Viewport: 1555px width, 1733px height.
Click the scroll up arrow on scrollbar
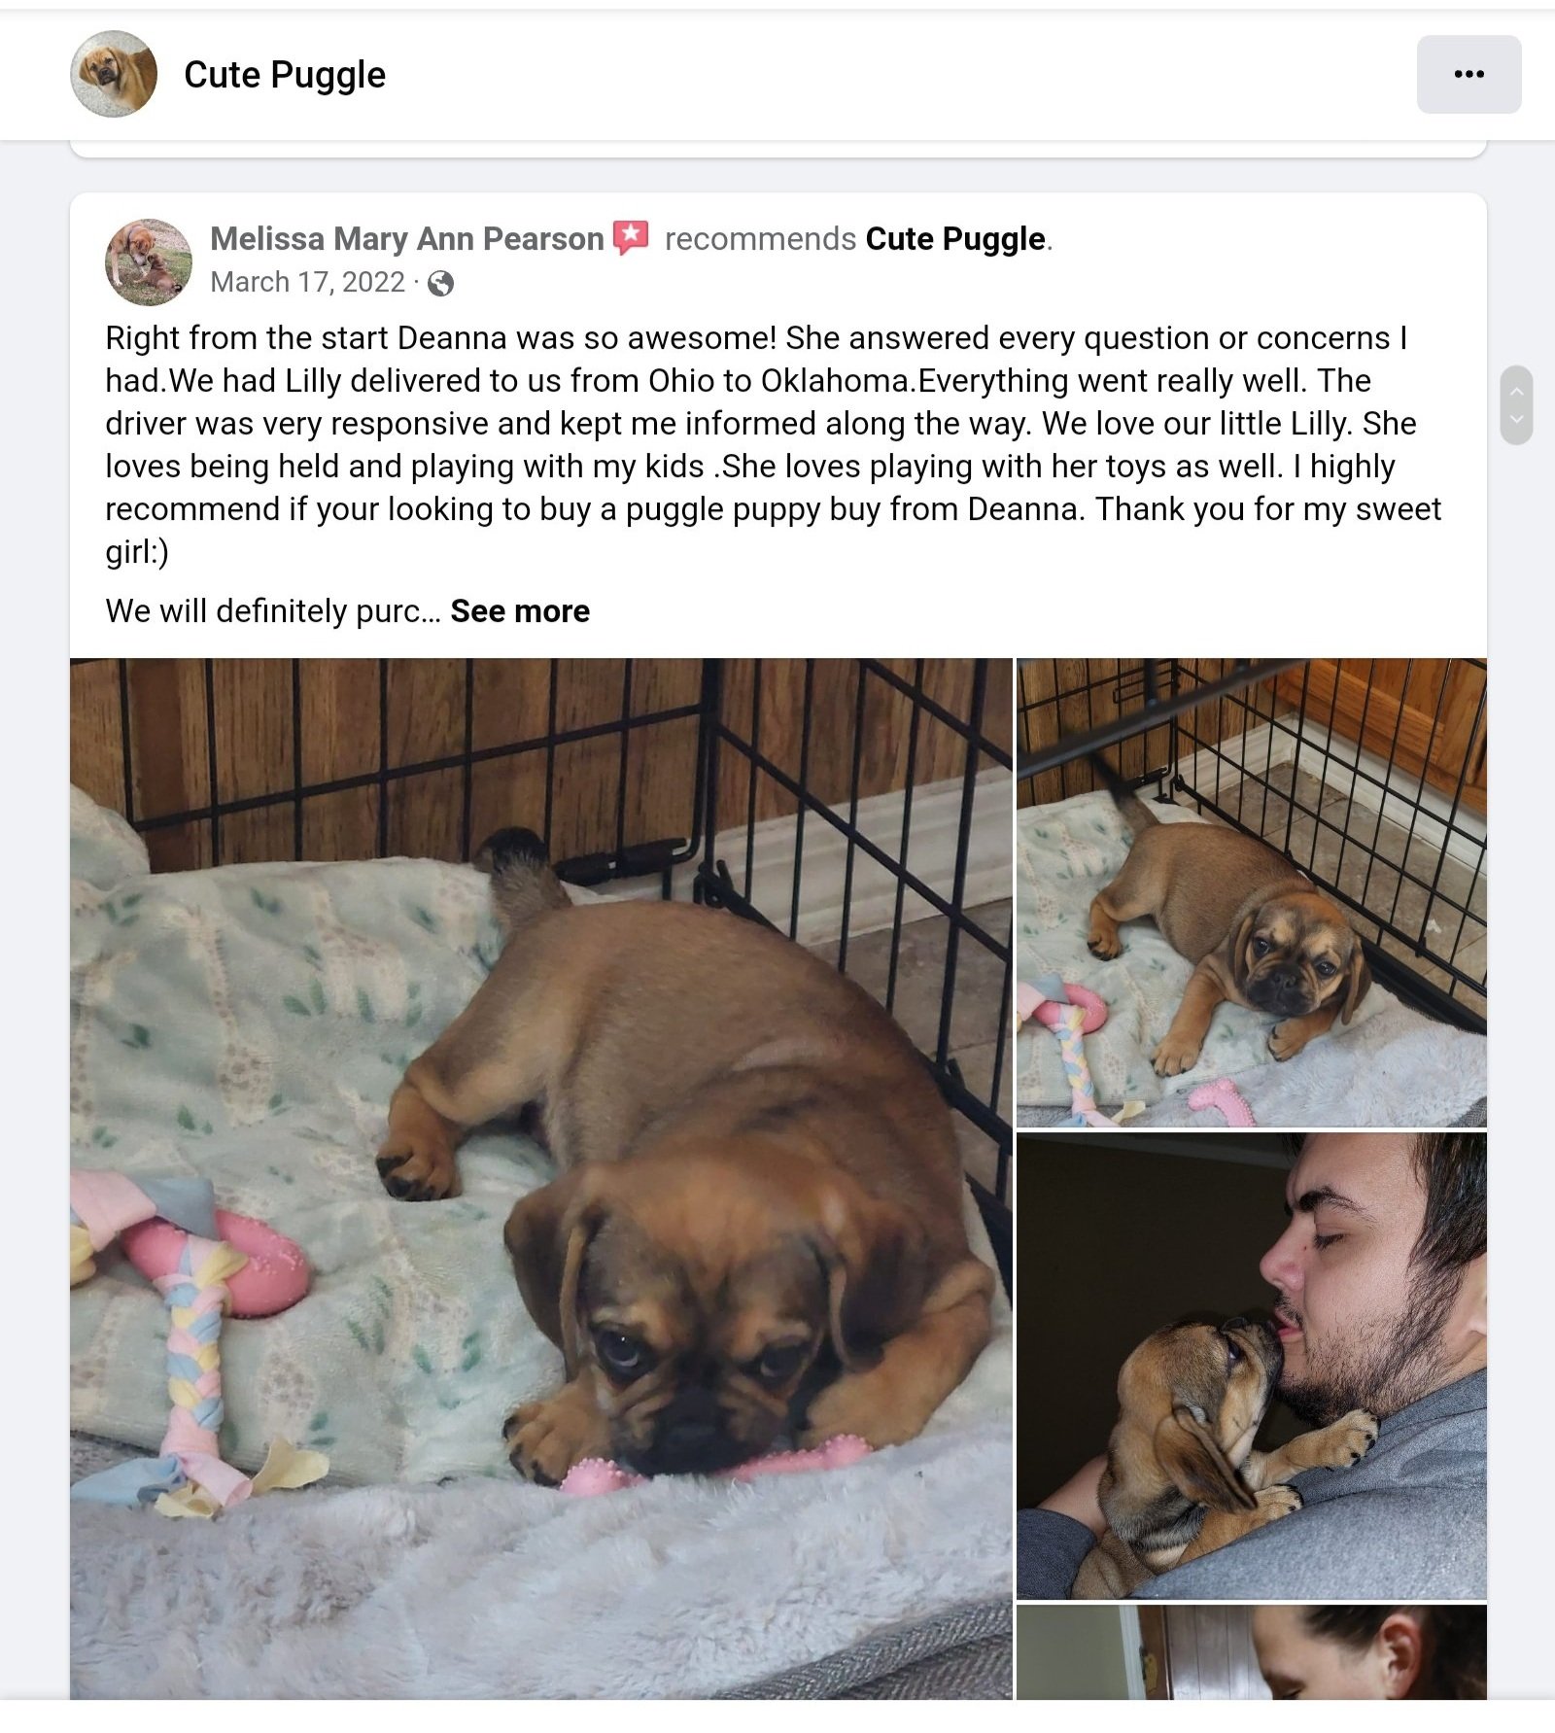pyautogui.click(x=1516, y=391)
